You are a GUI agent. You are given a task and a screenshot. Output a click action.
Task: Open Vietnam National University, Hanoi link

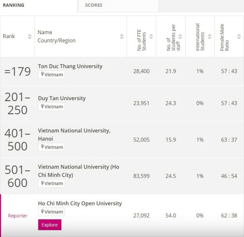click(x=74, y=135)
